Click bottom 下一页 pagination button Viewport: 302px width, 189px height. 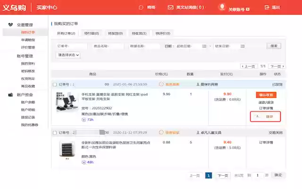pyautogui.click(x=223, y=175)
